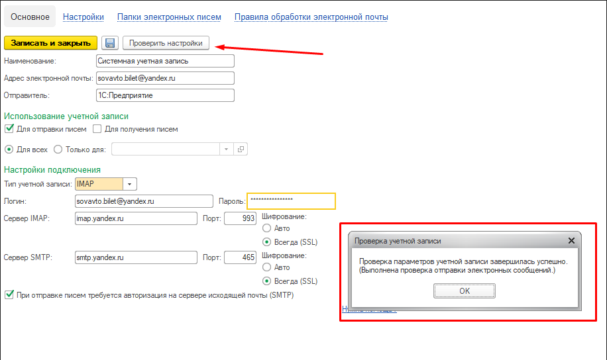Open the 'Папки электронных писем' tab
This screenshot has width=607, height=360.
pyautogui.click(x=169, y=17)
